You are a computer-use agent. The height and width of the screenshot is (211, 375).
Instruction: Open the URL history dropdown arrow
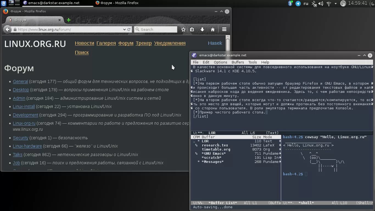[x=124, y=29]
